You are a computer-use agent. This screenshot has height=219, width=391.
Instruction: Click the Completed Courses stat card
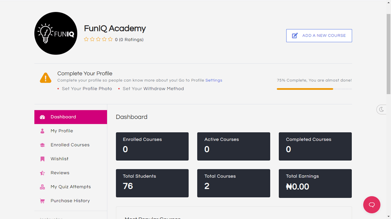click(315, 146)
